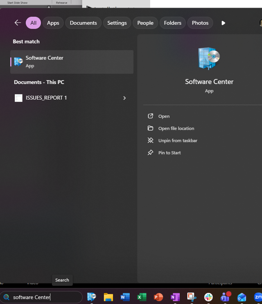Switch to the Documents filter tab
This screenshot has width=262, height=304.
pos(83,23)
